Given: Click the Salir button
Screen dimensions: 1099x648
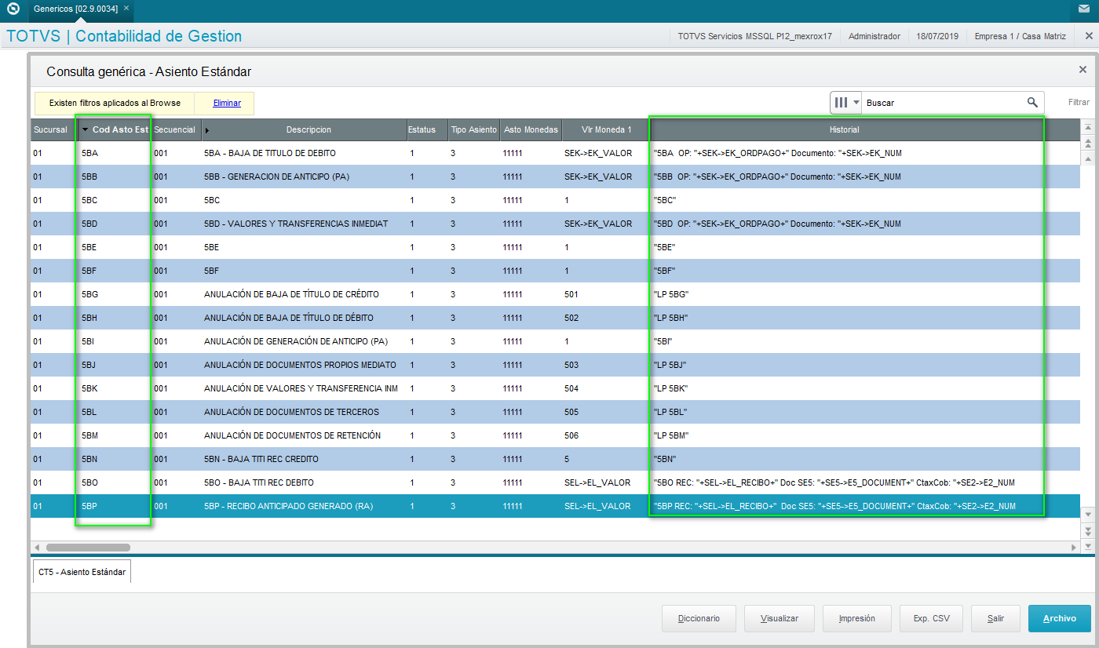Looking at the screenshot, I should (x=995, y=618).
